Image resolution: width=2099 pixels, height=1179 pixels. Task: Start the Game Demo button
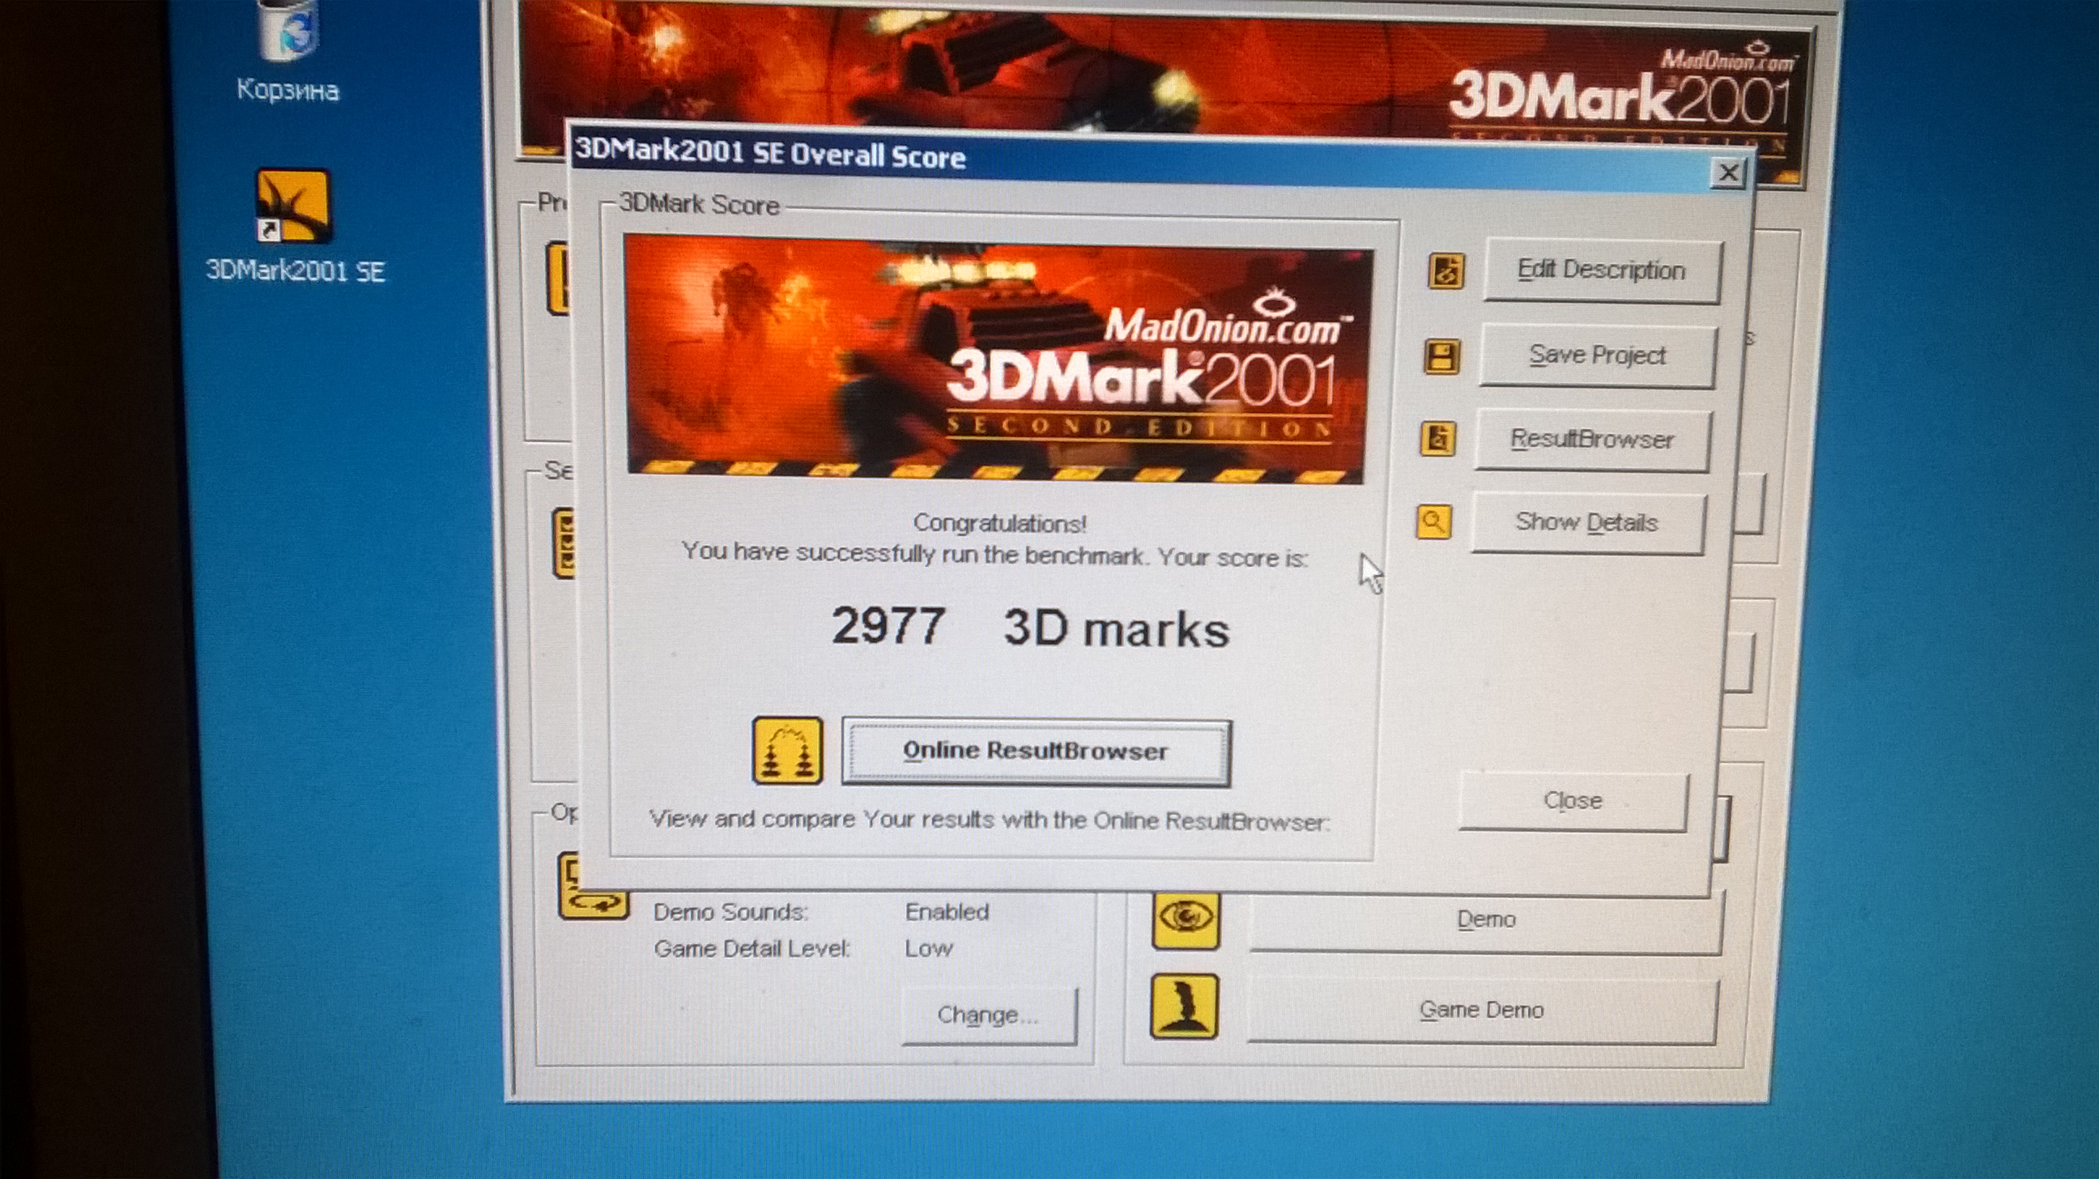point(1481,1011)
